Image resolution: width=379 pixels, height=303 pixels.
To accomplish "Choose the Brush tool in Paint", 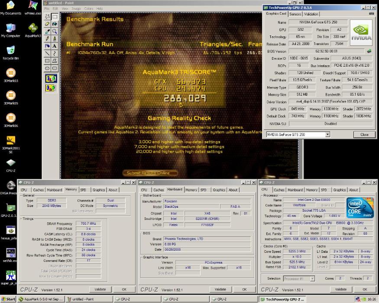I will (x=55, y=39).
